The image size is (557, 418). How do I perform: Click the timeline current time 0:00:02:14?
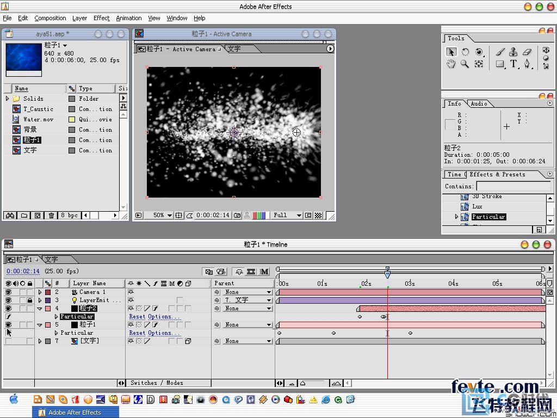tap(23, 271)
